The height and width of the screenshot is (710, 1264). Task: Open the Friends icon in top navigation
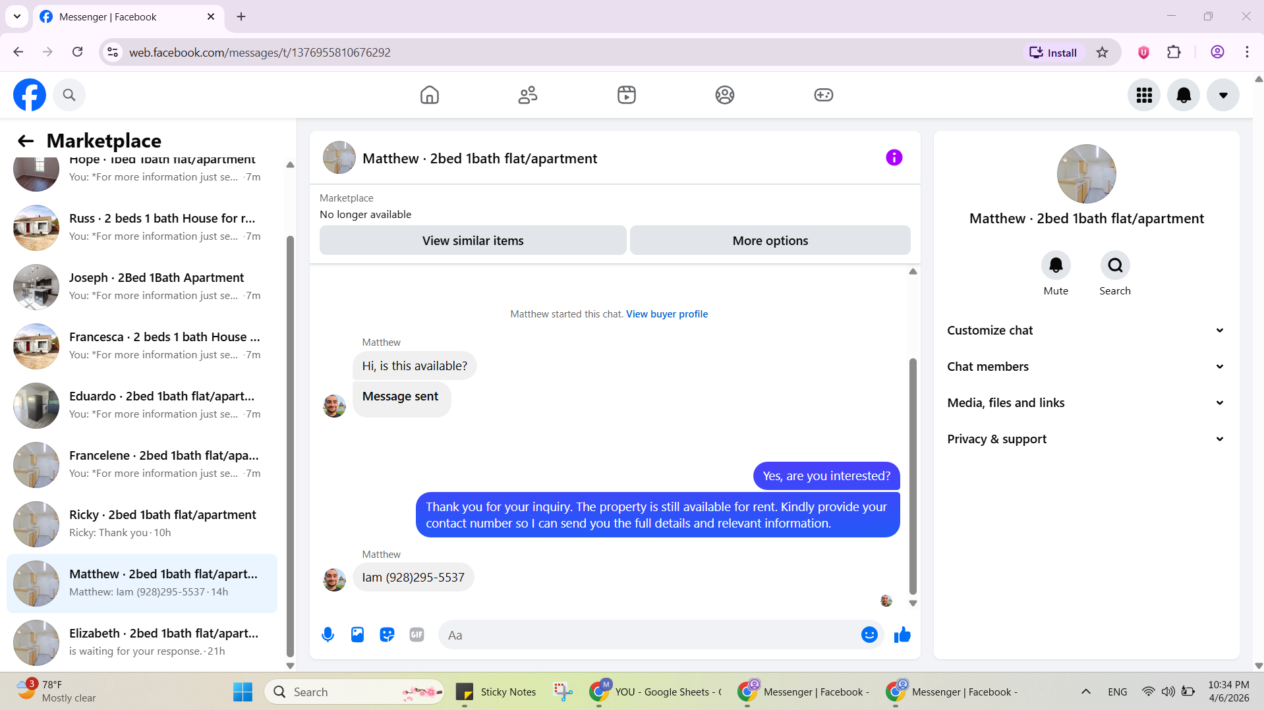pyautogui.click(x=528, y=95)
